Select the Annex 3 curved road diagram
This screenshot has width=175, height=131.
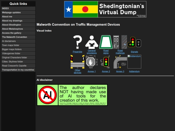tap(120, 62)
